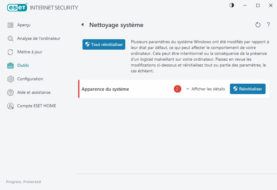The height and width of the screenshot is (190, 277).
Task: Open the Aide et assistance question icon
Action: click(10, 92)
